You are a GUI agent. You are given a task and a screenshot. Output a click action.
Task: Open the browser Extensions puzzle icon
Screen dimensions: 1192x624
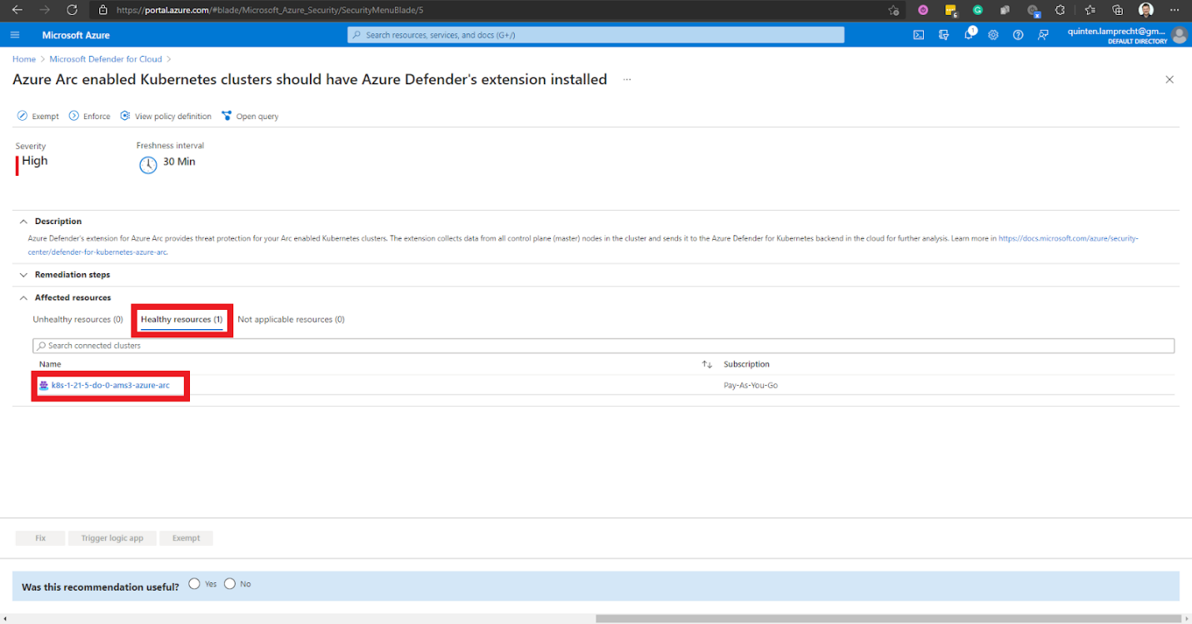(x=1060, y=10)
